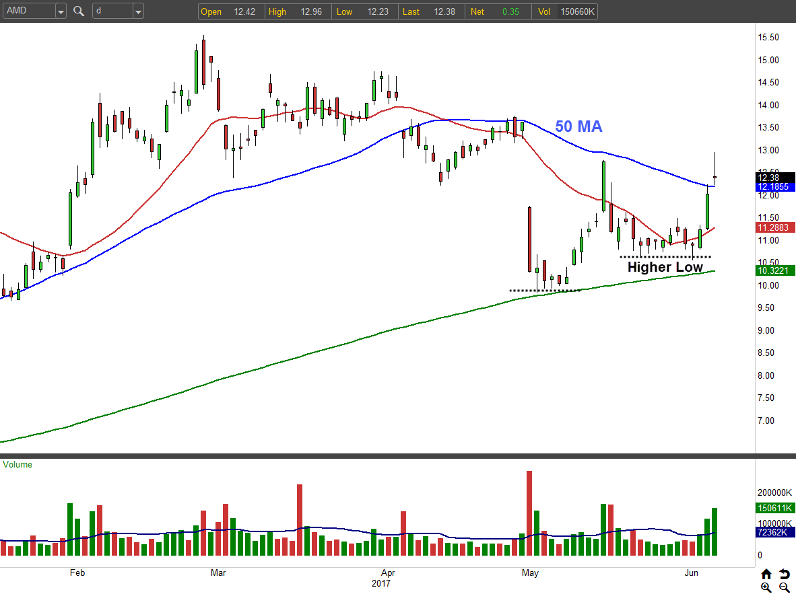
Task: Click the Low price value 12.23
Action: (x=378, y=11)
